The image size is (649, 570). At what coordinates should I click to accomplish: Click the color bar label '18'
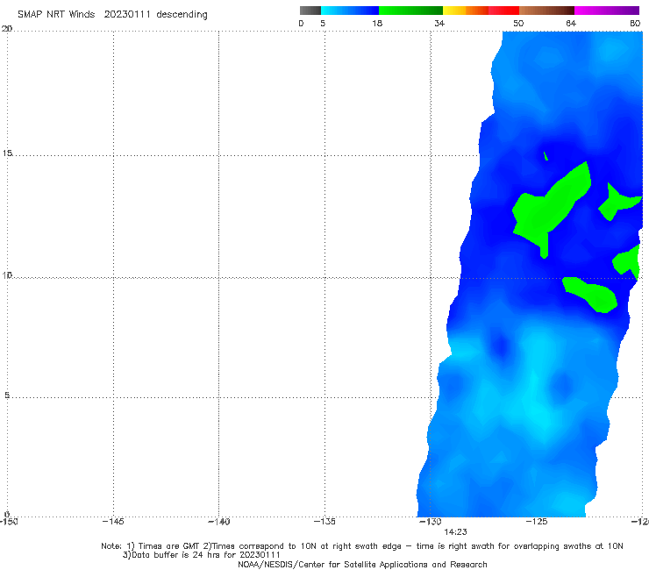tap(377, 23)
